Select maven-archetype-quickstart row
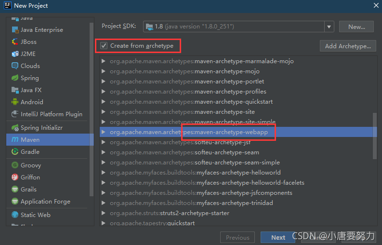The width and height of the screenshot is (382, 245). pyautogui.click(x=238, y=101)
